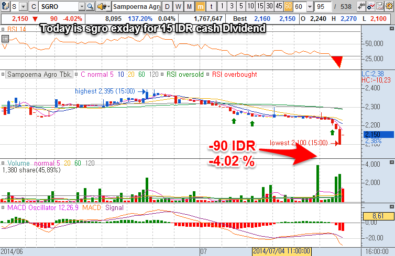Click the Sampoerna Agro Tbk chart label
This screenshot has width=395, height=256.
39,74
